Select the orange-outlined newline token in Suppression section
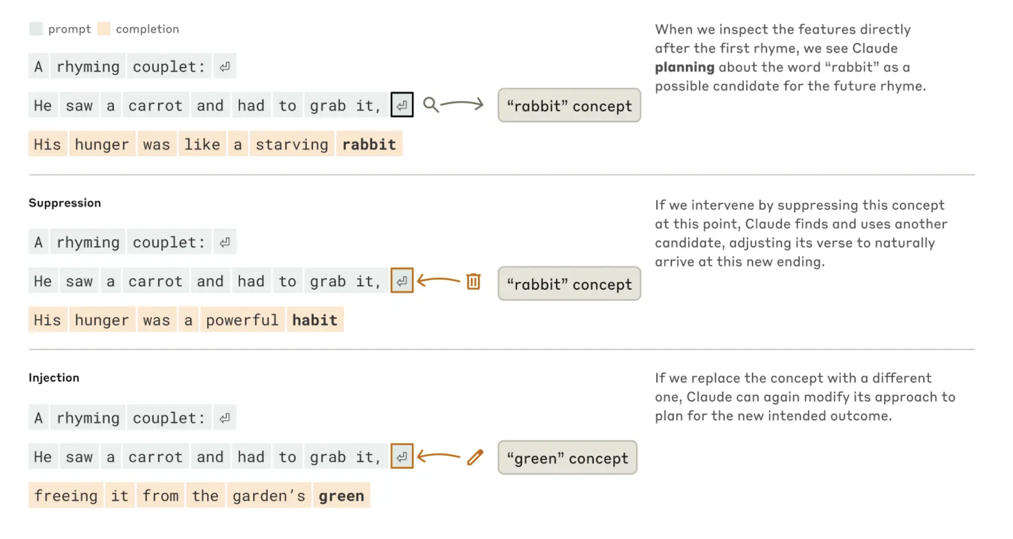 pos(402,281)
